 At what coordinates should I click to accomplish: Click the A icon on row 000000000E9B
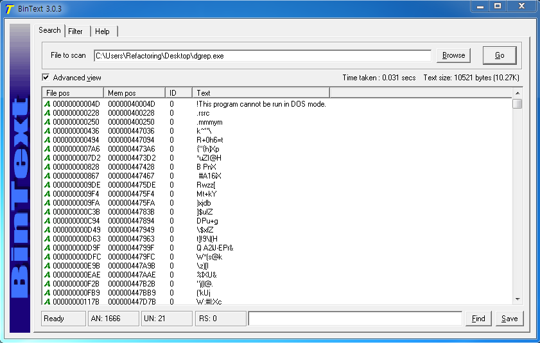tap(47, 265)
